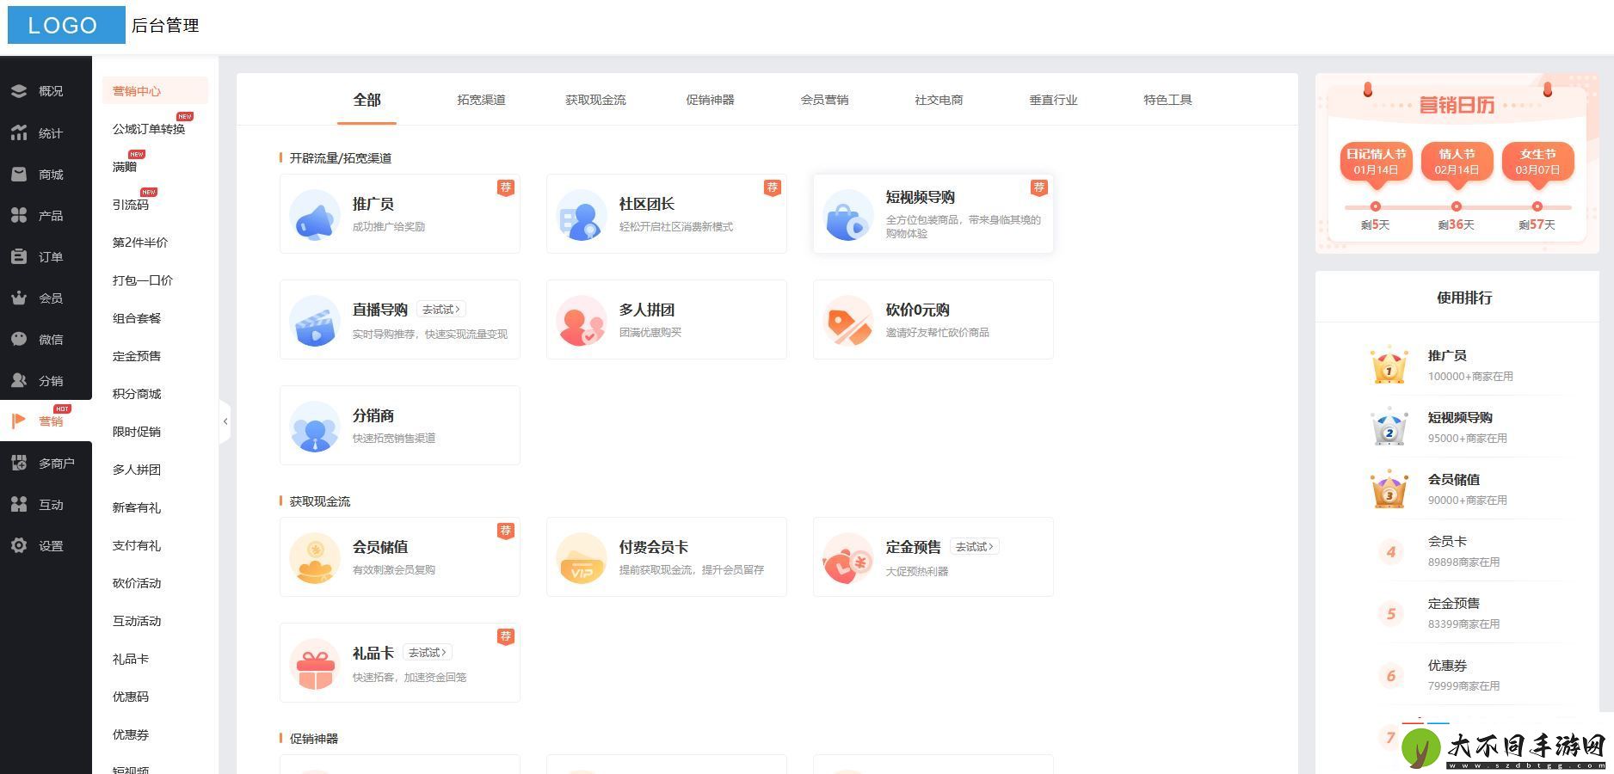Open the 短视频导购 shopping bag icon
The image size is (1614, 774).
[x=848, y=215]
